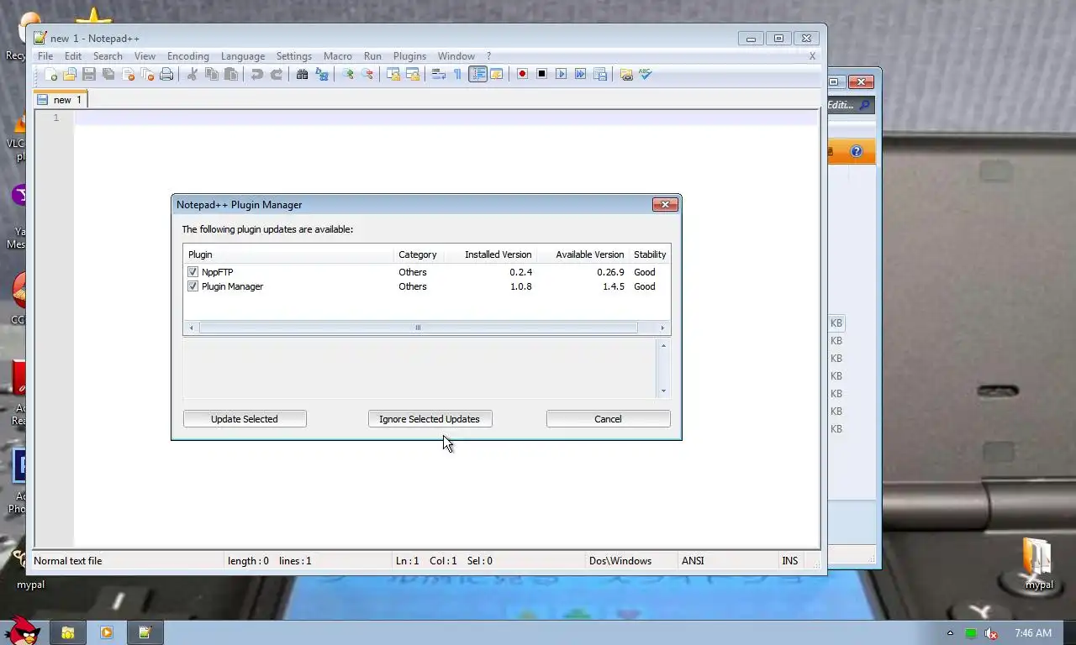Click the Zoom Out toolbar icon
Screen dimensions: 1076x645
tap(367, 74)
